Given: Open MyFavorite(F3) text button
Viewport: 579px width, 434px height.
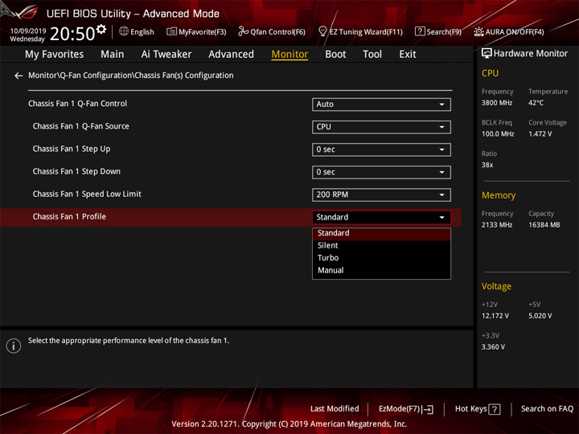Looking at the screenshot, I should (x=203, y=32).
